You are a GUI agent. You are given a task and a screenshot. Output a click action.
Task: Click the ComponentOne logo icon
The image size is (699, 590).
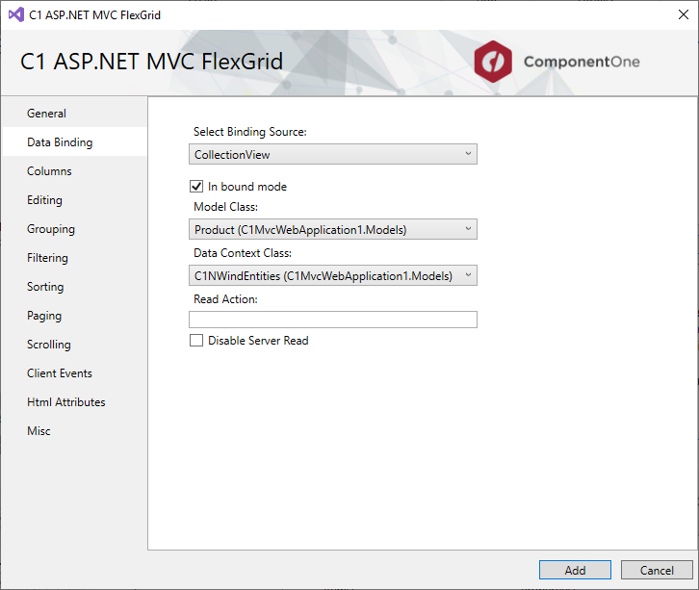tap(494, 62)
